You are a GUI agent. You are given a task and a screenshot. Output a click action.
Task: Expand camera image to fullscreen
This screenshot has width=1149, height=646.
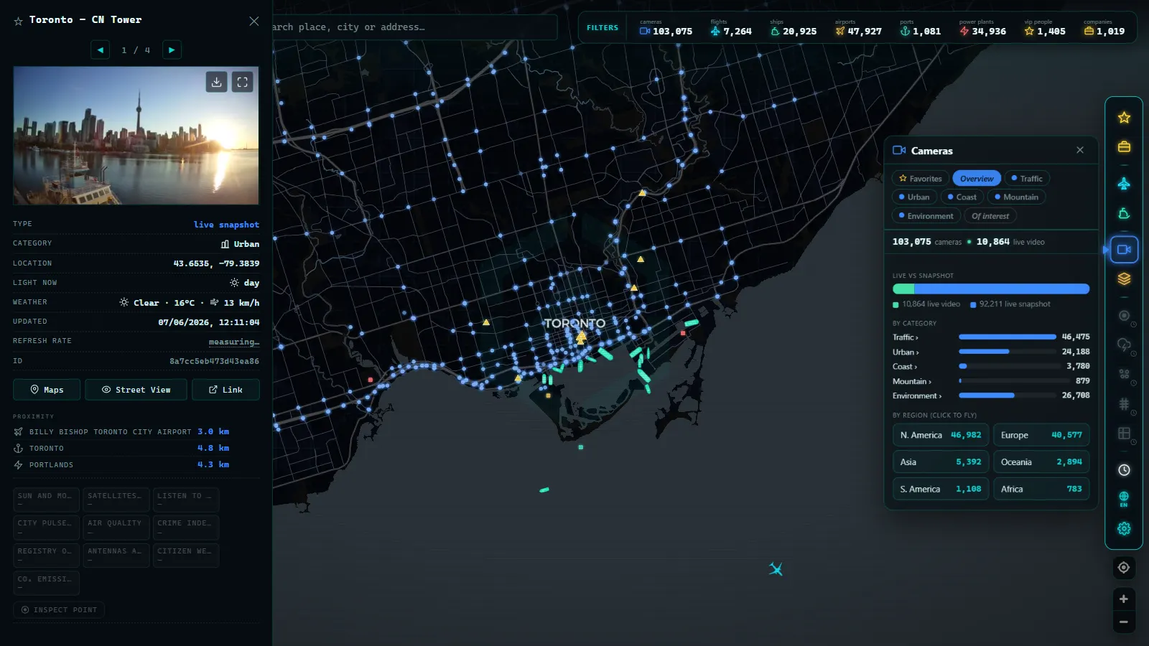coord(243,82)
